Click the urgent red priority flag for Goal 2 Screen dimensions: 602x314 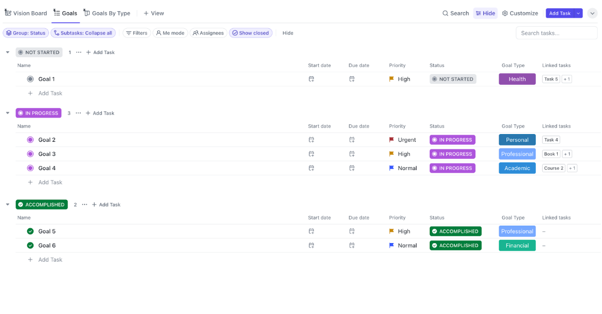pyautogui.click(x=392, y=140)
